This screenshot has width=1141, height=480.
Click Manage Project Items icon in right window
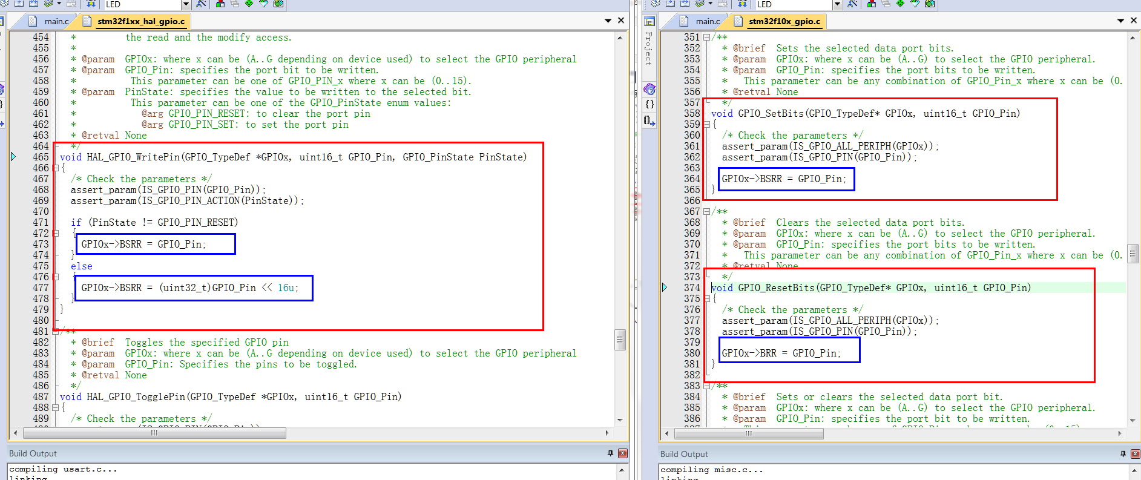pos(872,4)
